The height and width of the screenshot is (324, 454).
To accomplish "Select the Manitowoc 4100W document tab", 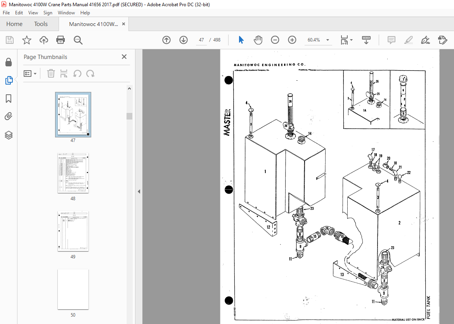I will tap(93, 24).
